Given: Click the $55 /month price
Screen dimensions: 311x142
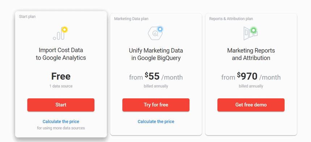Looking at the screenshot, I should [x=156, y=77].
